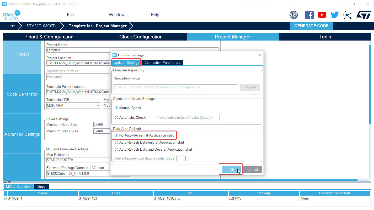Open the Facebook icon link
The height and width of the screenshot is (210, 374).
[309, 15]
